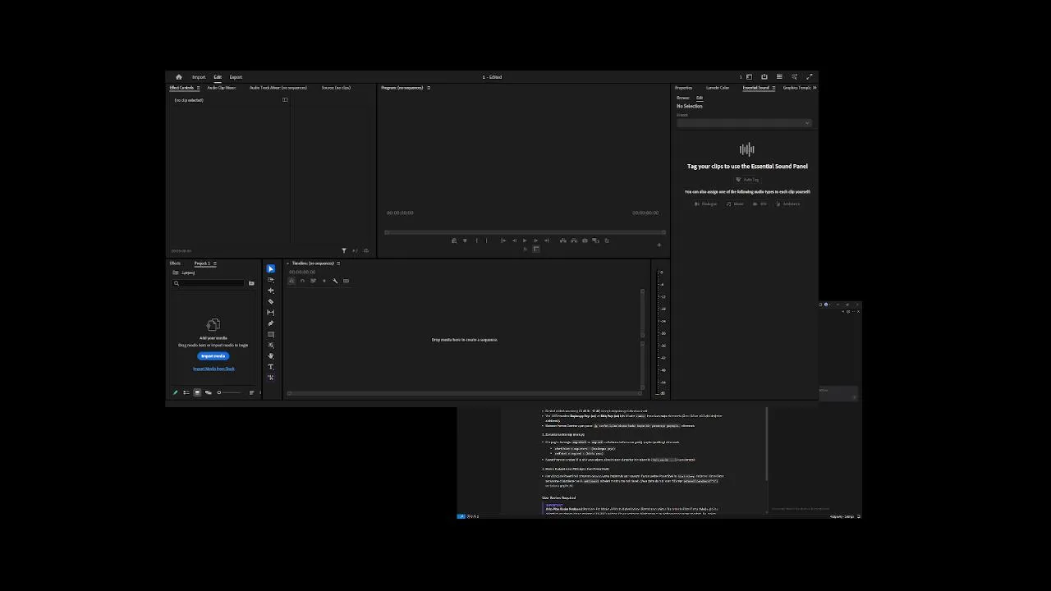Click the Export Frame camera icon
The width and height of the screenshot is (1051, 591).
click(x=585, y=241)
